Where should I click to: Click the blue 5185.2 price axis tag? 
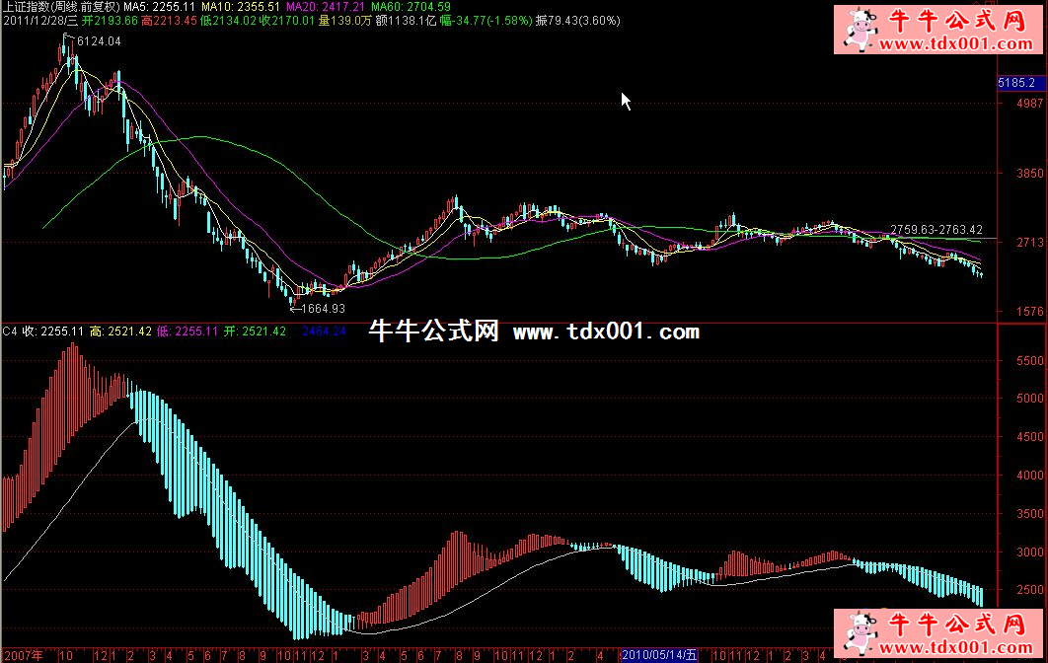point(1019,83)
